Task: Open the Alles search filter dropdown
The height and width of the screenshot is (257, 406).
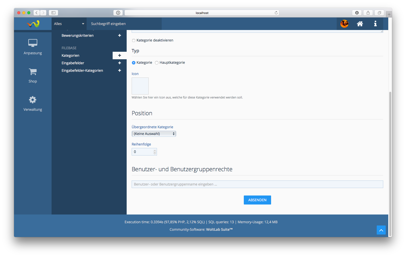Action: tap(69, 24)
